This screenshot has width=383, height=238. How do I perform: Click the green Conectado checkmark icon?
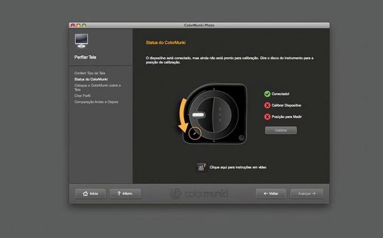268,94
